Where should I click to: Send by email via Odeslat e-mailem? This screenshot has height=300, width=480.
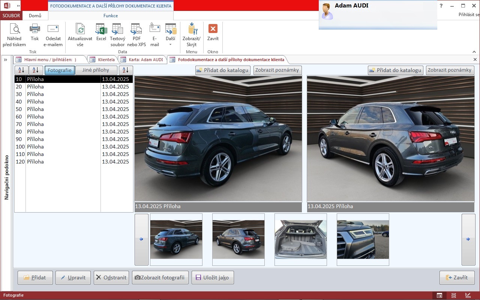tap(53, 34)
